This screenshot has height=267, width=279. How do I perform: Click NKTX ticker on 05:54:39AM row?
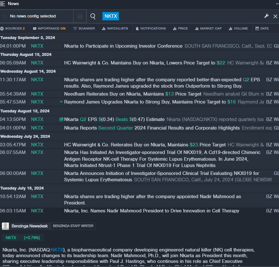(x=37, y=94)
